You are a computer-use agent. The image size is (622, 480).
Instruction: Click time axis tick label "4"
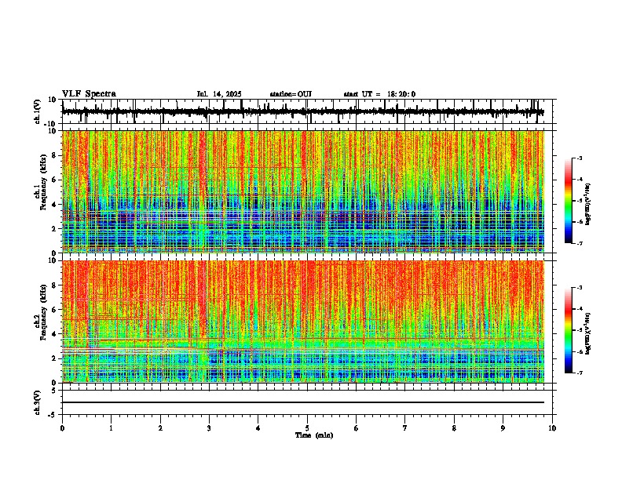(x=258, y=428)
